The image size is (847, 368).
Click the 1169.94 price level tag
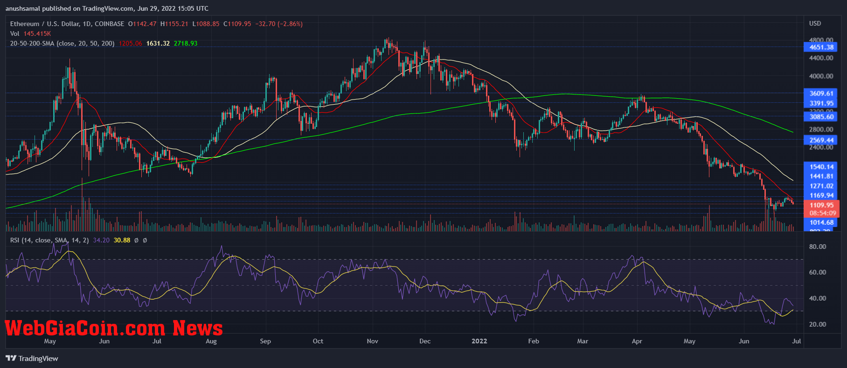821,195
